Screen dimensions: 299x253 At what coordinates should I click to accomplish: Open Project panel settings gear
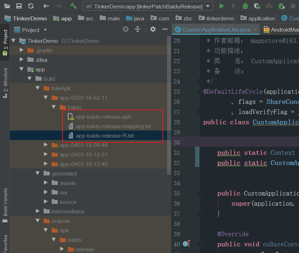pos(153,30)
